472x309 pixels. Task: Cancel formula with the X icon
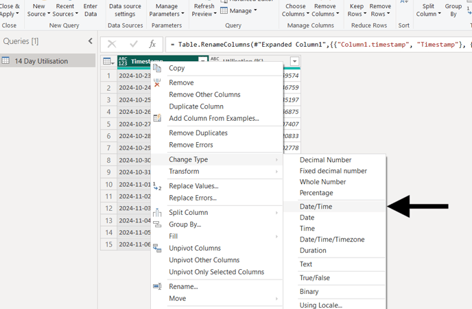pos(112,44)
